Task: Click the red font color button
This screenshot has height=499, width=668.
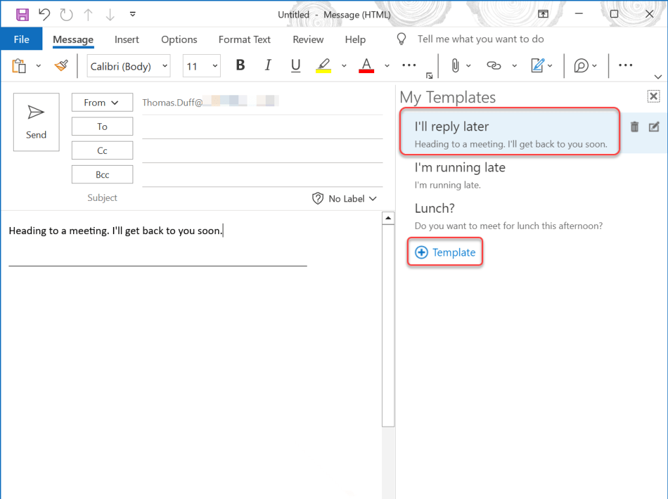Action: point(366,66)
